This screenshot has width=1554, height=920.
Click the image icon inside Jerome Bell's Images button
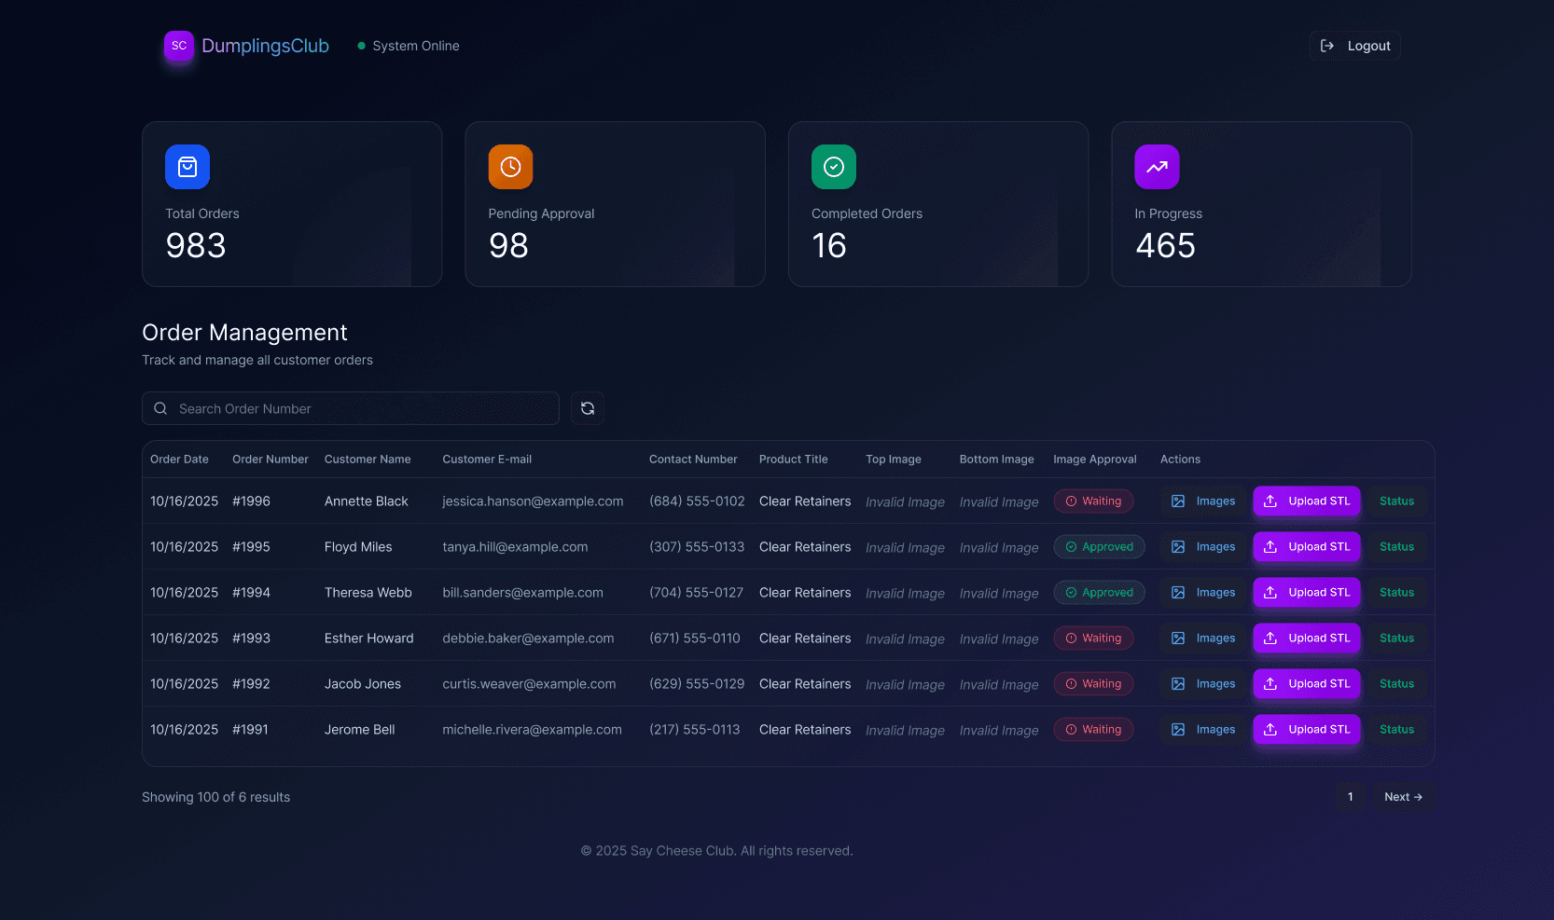[1179, 729]
